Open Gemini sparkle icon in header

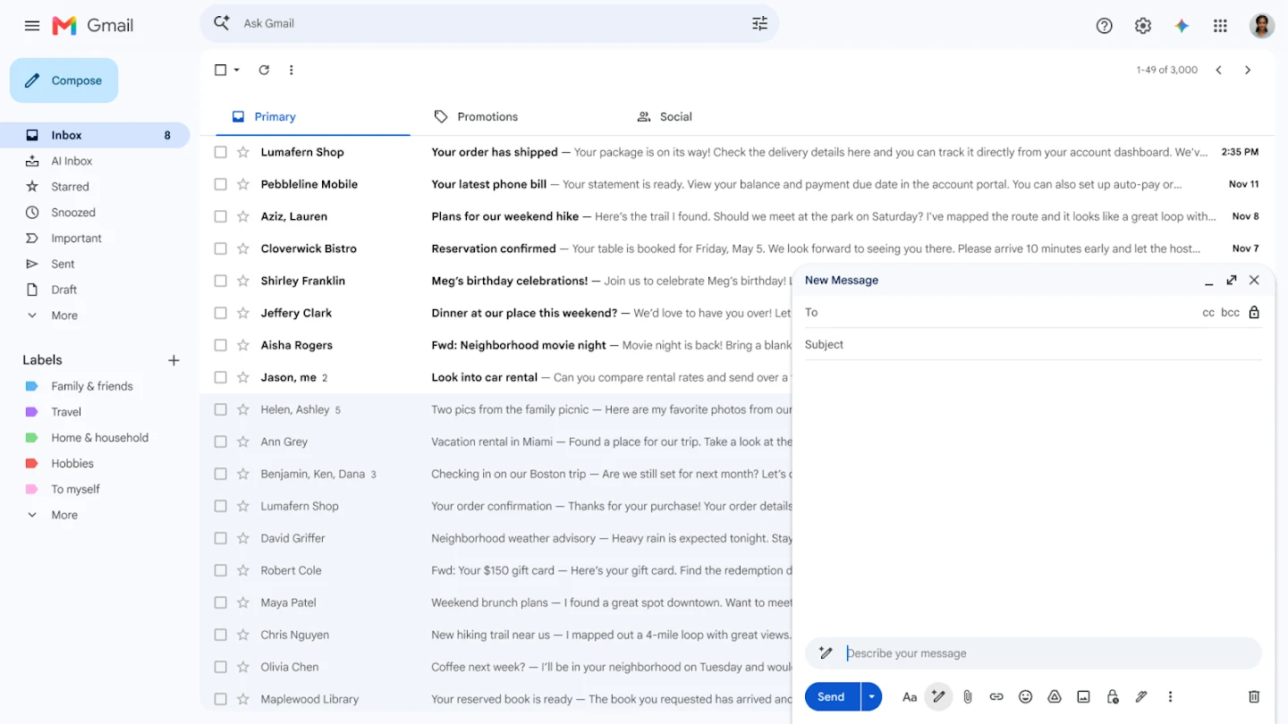pyautogui.click(x=1182, y=26)
